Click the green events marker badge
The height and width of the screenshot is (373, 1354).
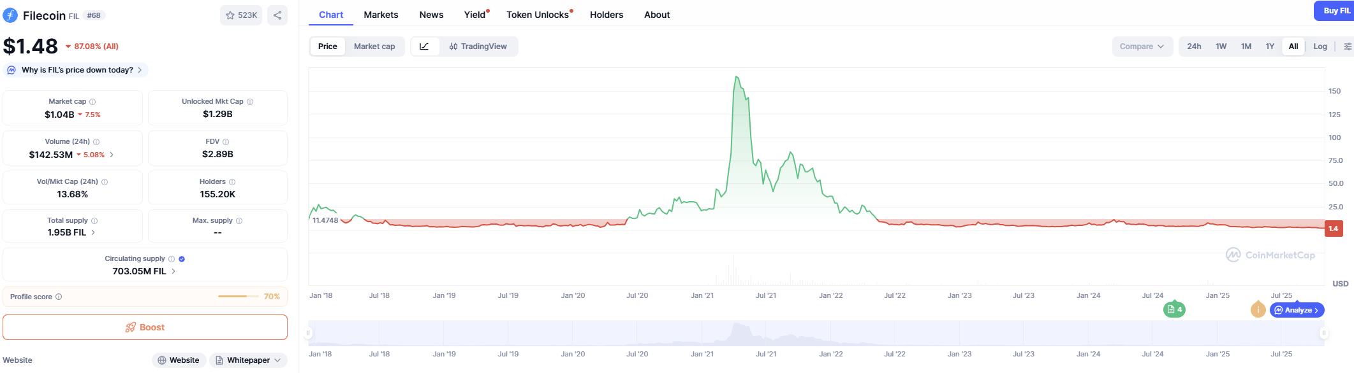click(x=1174, y=310)
